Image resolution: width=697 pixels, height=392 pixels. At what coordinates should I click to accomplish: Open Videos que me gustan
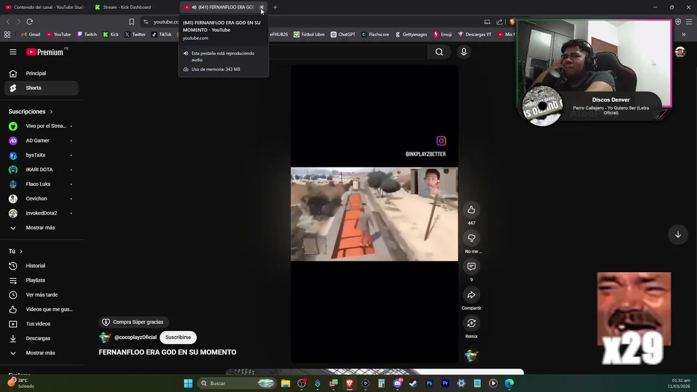tap(42, 309)
